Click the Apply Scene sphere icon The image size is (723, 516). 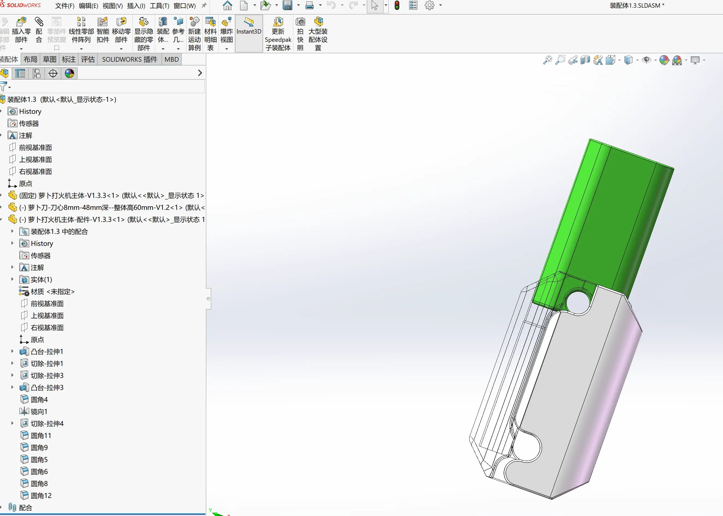(x=677, y=60)
